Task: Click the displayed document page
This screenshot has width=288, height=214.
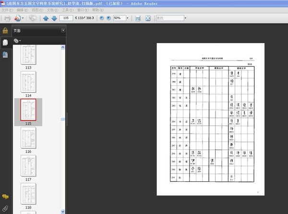Action: tap(211, 119)
